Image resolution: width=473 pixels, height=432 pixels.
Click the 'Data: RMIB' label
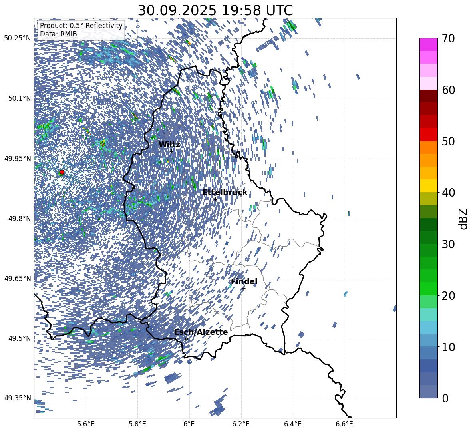point(58,34)
